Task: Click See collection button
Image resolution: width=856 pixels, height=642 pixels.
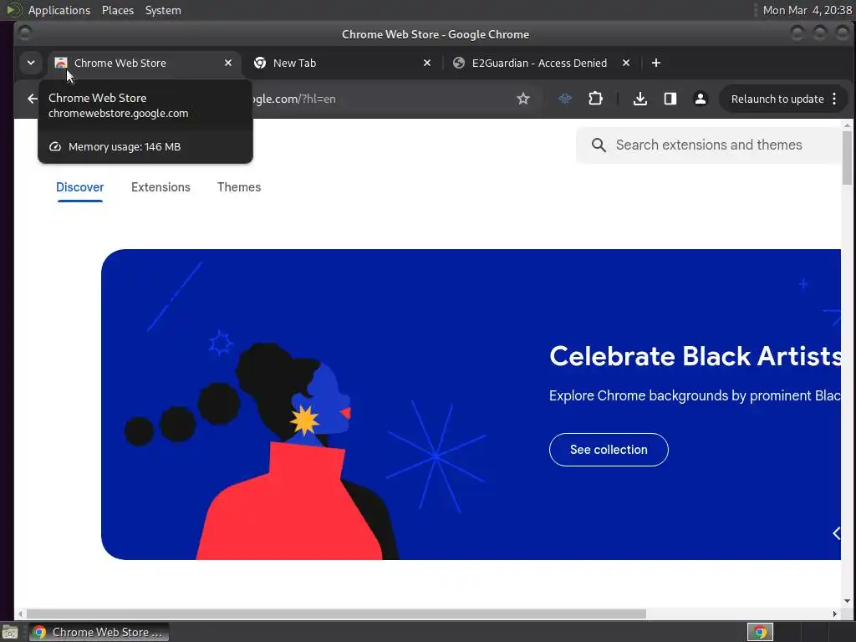Action: (609, 450)
